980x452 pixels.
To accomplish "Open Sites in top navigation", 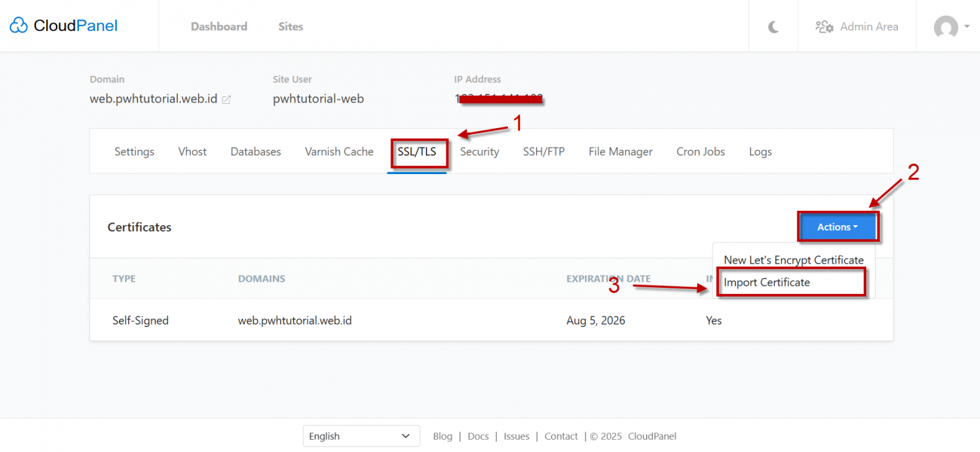I will click(290, 26).
